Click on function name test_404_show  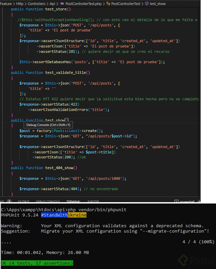(59, 168)
